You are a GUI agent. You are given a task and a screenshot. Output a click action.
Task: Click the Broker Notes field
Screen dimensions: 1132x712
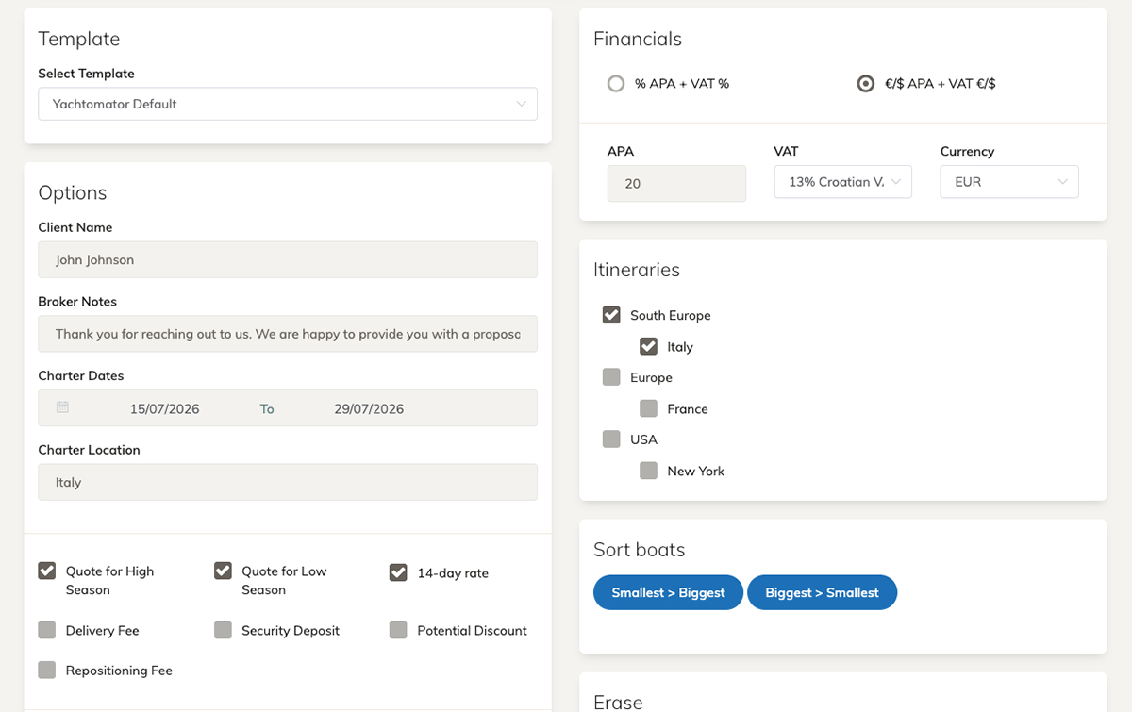click(x=288, y=334)
